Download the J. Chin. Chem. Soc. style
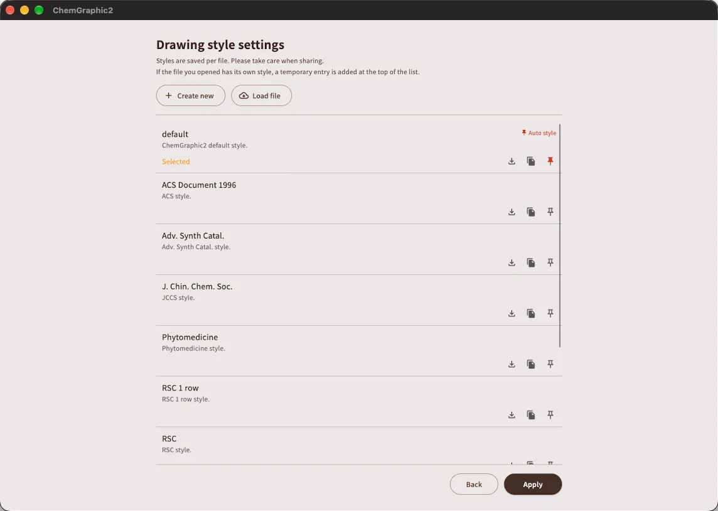Image resolution: width=718 pixels, height=511 pixels. point(512,314)
